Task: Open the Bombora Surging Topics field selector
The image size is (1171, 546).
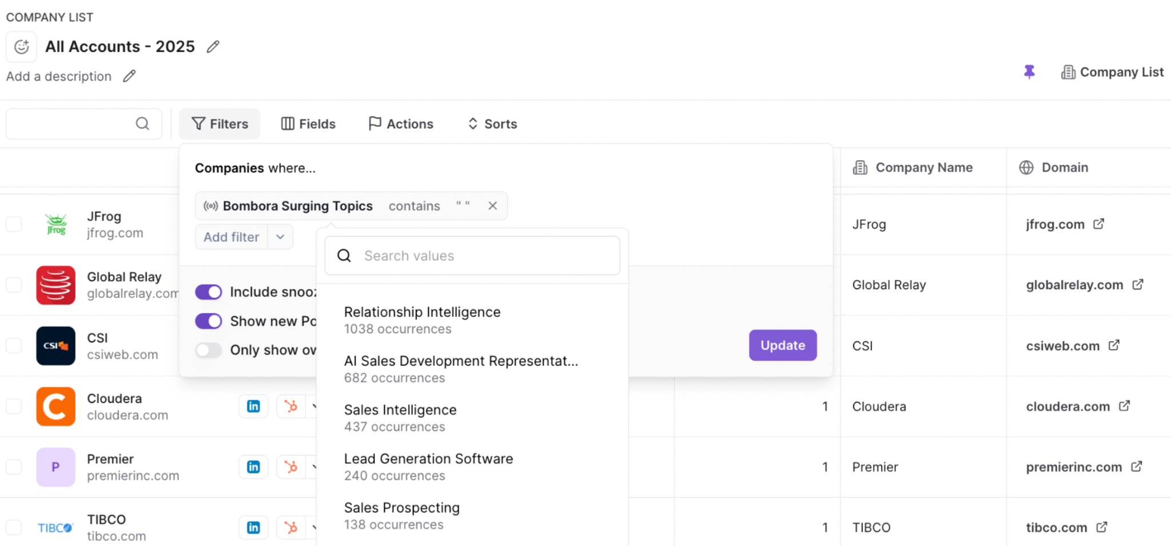Action: point(289,206)
